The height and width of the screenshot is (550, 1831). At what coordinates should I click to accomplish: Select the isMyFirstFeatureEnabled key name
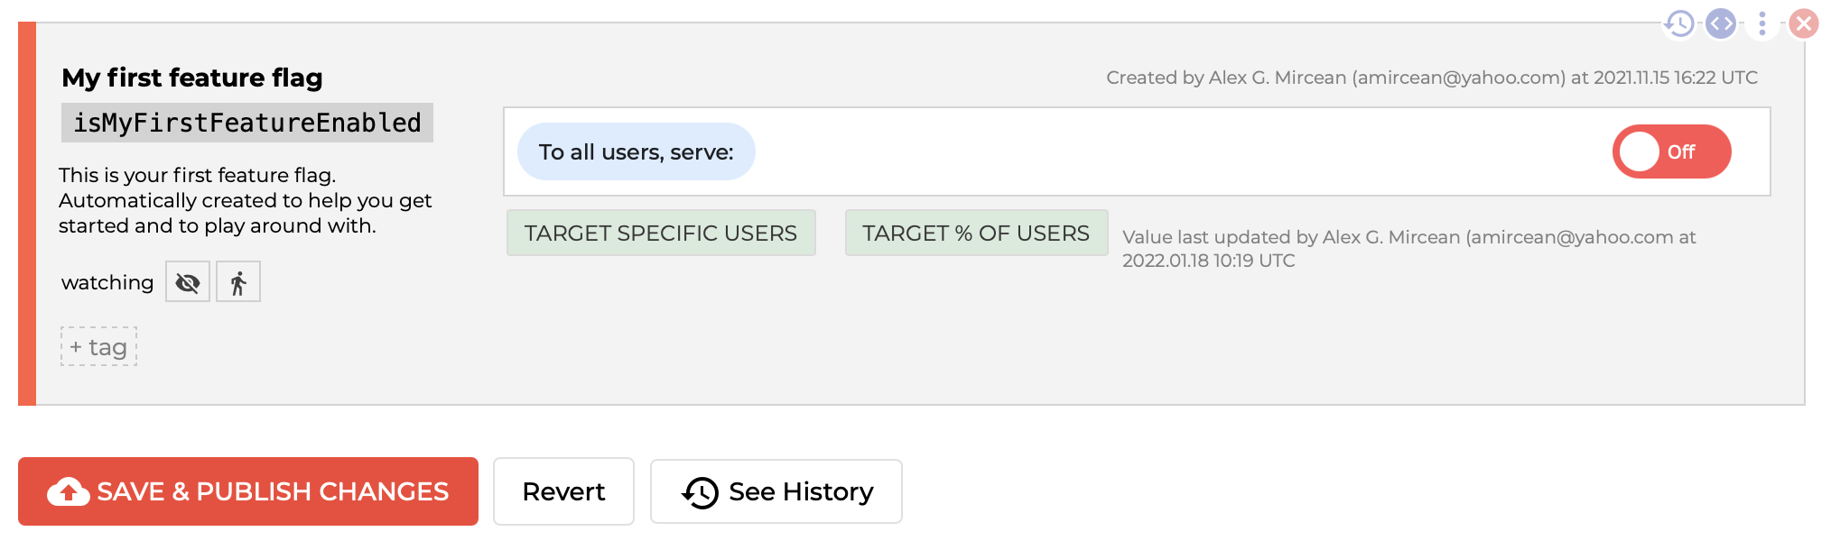246,123
